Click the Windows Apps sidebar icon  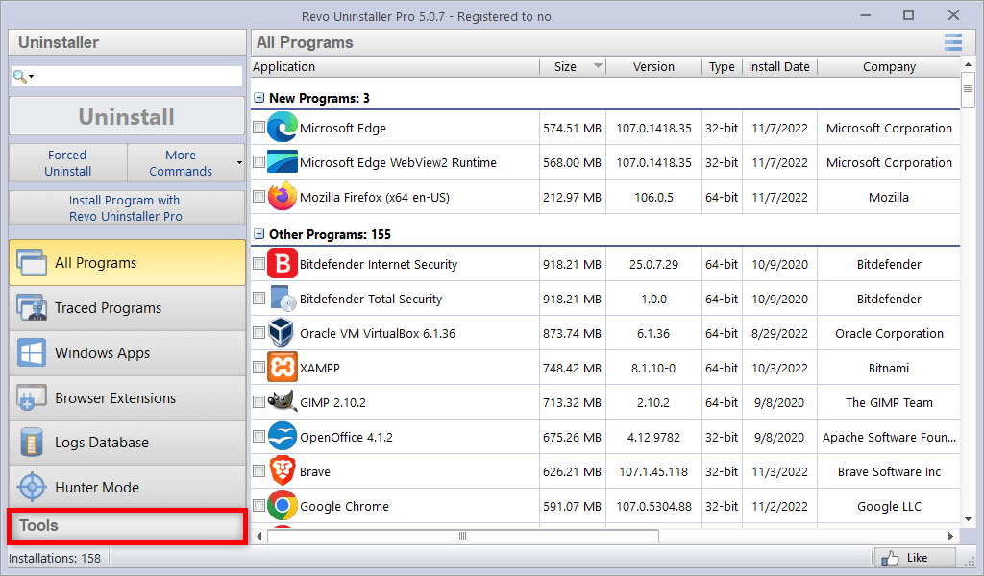(x=32, y=353)
